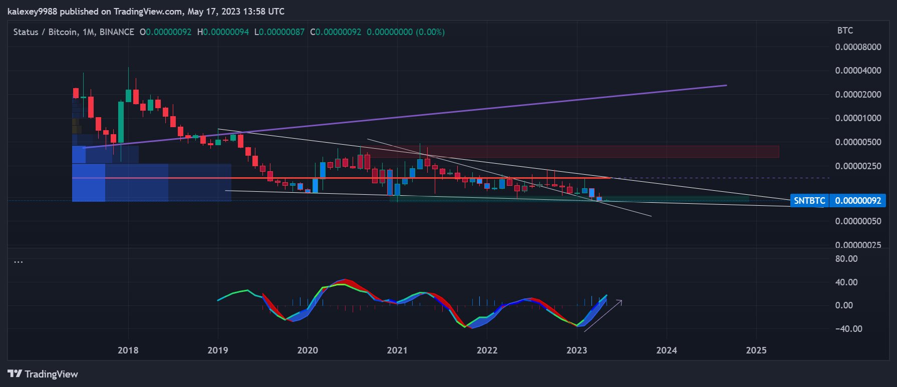Click the 2024 label on time axis
Image resolution: width=897 pixels, height=387 pixels.
tap(667, 350)
